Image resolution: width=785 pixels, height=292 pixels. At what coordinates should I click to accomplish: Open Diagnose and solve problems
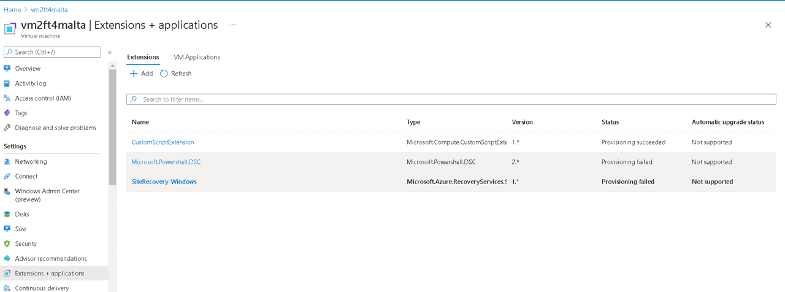pos(56,128)
